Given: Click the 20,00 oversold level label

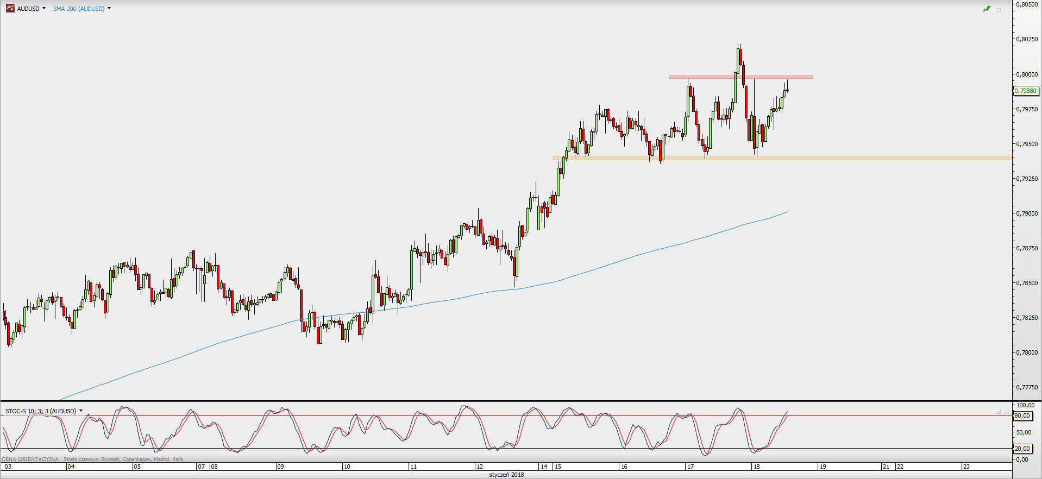Looking at the screenshot, I should pyautogui.click(x=1022, y=449).
